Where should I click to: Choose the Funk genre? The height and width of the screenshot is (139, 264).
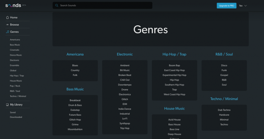pyautogui.click(x=224, y=70)
